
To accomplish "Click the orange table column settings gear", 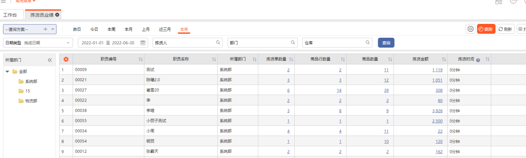I will pyautogui.click(x=66, y=59).
